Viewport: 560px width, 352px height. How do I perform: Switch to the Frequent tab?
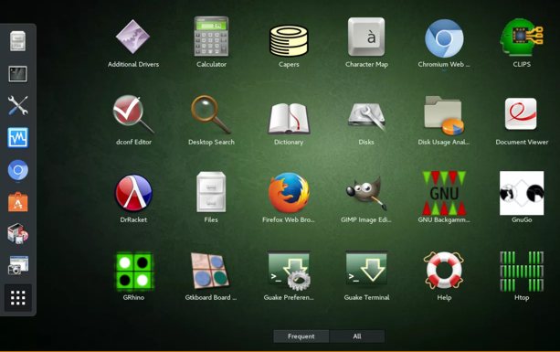pyautogui.click(x=301, y=336)
